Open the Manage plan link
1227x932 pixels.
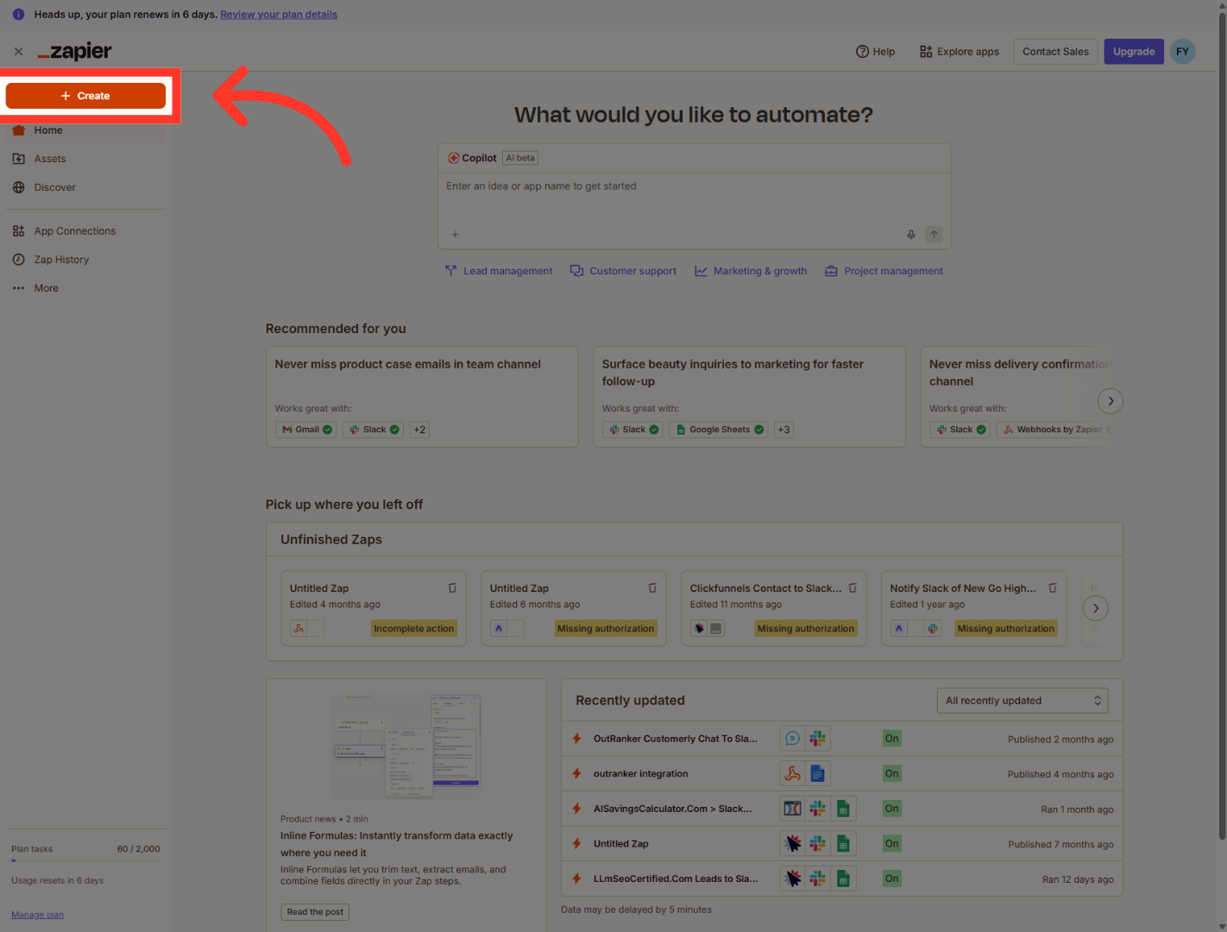coord(37,915)
